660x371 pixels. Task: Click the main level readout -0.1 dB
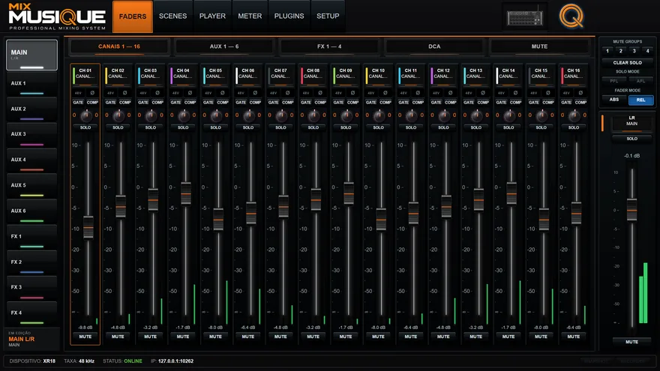[631, 156]
